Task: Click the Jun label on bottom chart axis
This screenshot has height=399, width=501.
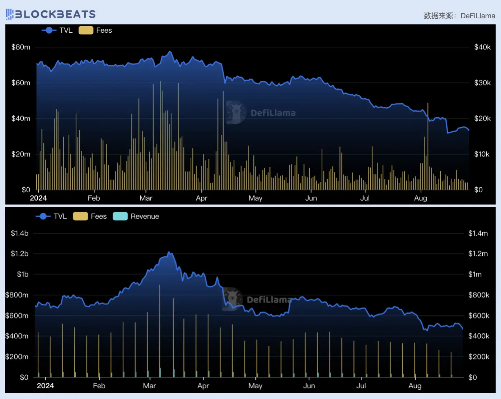Action: [309, 386]
